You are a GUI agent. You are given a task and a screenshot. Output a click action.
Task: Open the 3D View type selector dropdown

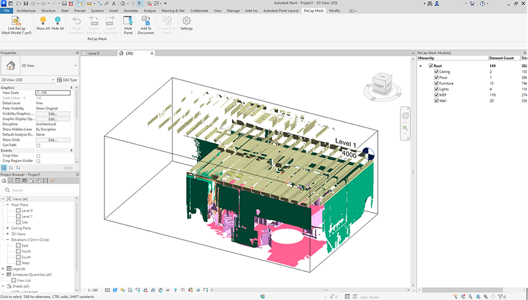click(76, 66)
